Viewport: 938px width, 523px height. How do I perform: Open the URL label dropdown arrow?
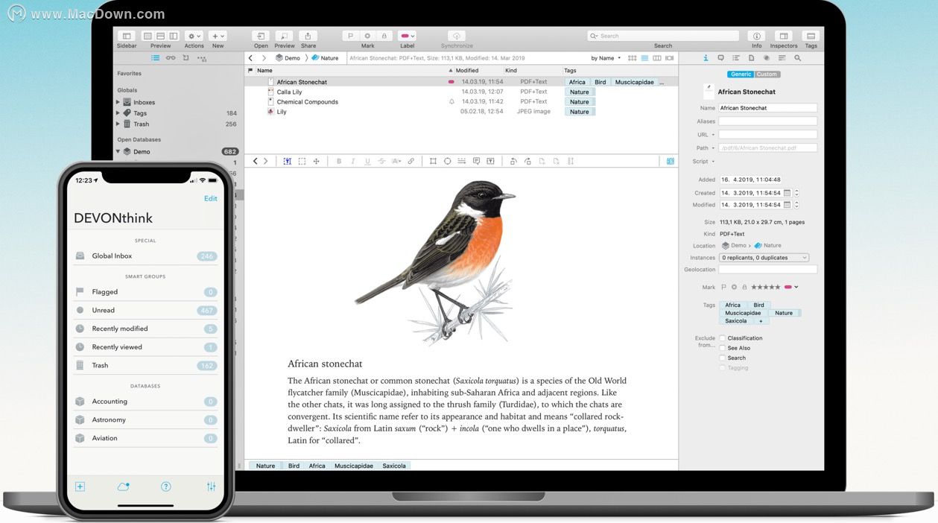coord(713,135)
